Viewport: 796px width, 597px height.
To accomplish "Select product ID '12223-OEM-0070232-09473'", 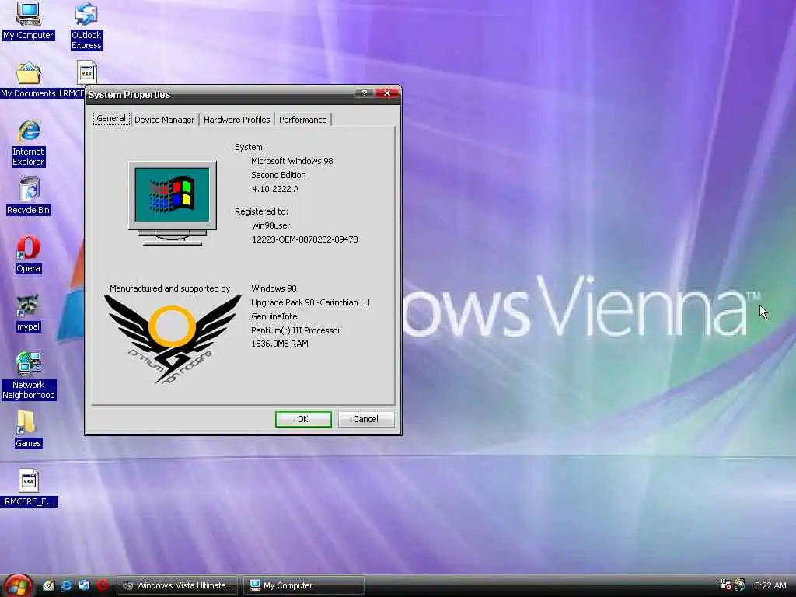I will [305, 239].
